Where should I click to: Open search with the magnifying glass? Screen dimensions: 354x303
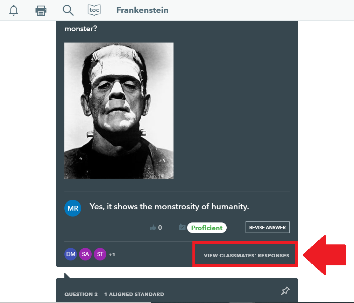pos(68,10)
